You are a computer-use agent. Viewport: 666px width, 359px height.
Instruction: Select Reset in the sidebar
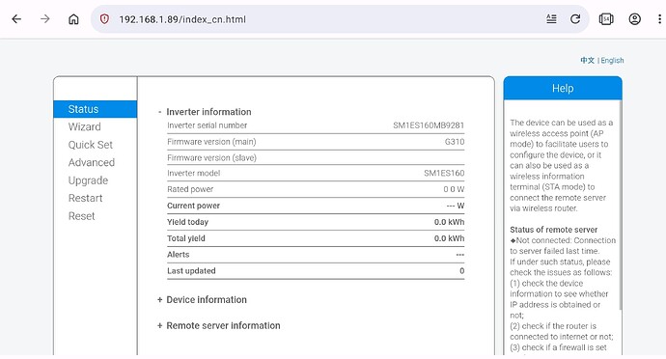(81, 216)
